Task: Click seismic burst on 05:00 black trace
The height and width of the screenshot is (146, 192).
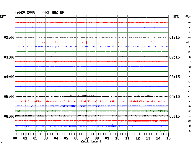Action: coord(85,96)
